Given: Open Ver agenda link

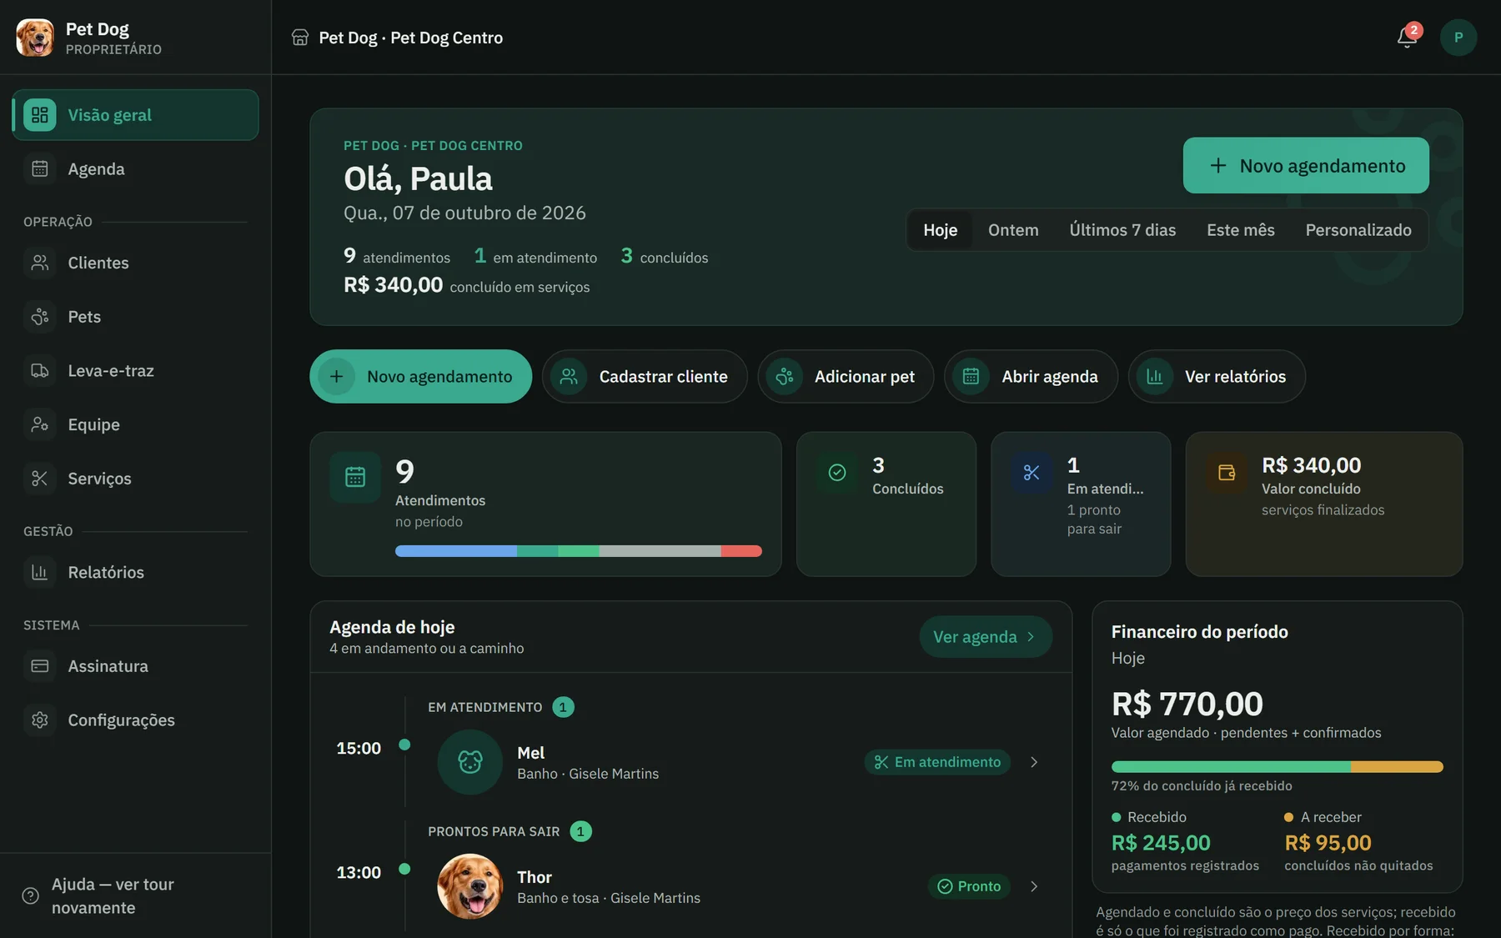Looking at the screenshot, I should (x=986, y=637).
